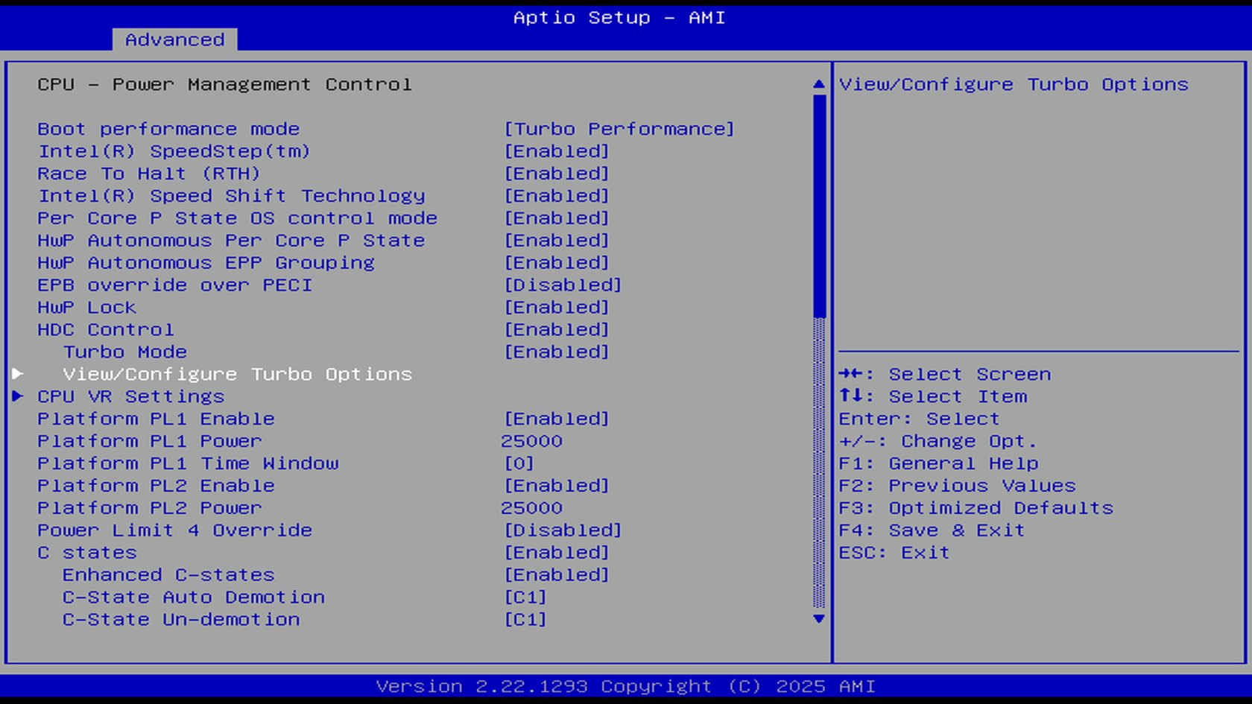Click the F4: Save & Exit hint
This screenshot has width=1252, height=704.
[932, 530]
